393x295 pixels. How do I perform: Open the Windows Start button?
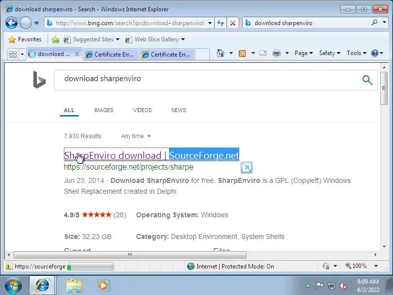tap(13, 285)
